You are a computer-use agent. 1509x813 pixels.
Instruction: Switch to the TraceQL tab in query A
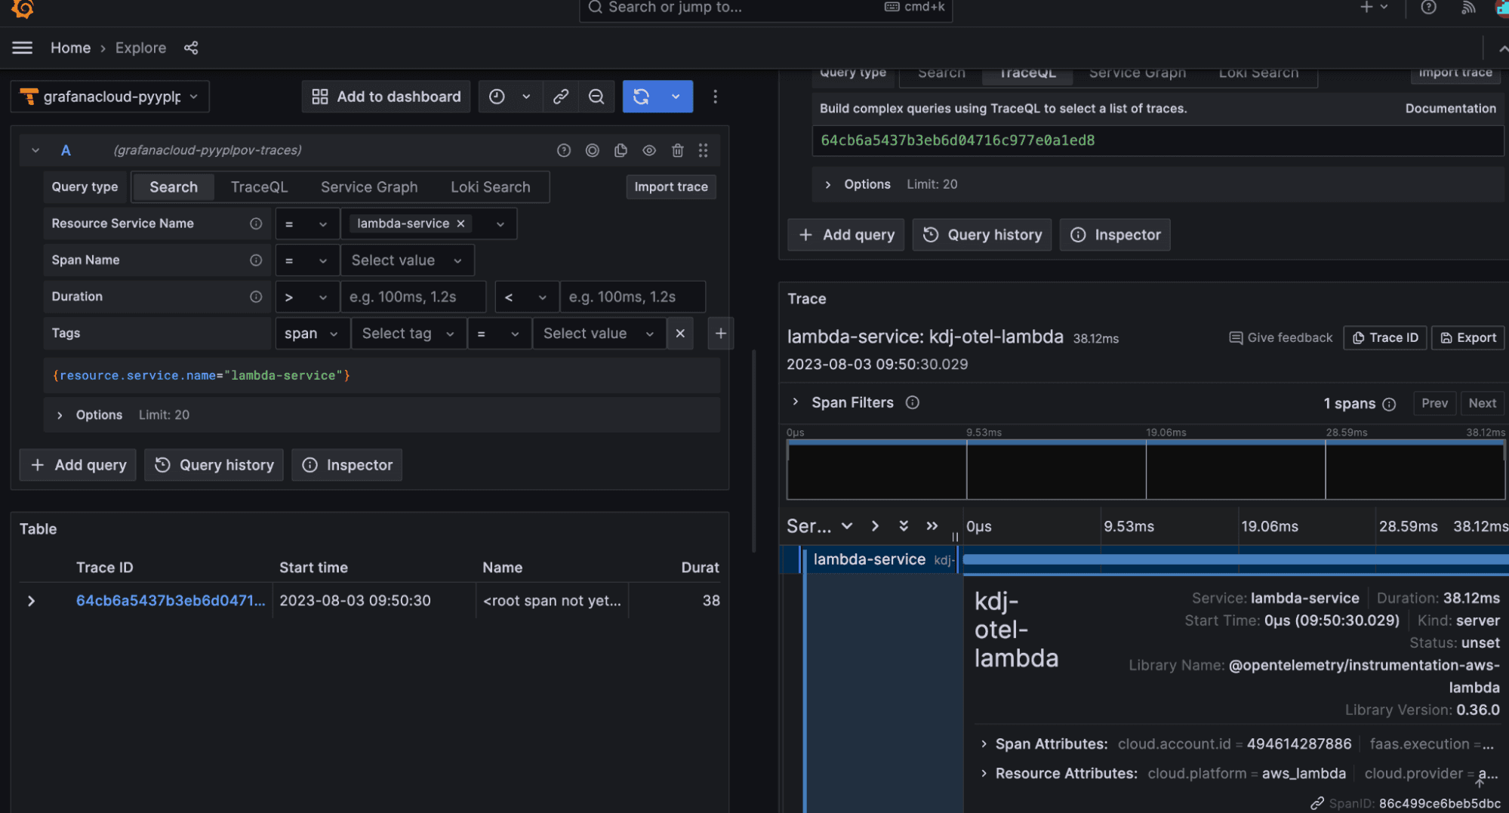pos(259,186)
